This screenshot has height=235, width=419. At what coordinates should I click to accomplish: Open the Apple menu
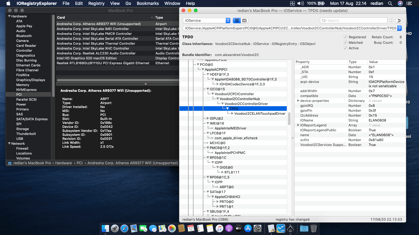(x=8, y=3)
